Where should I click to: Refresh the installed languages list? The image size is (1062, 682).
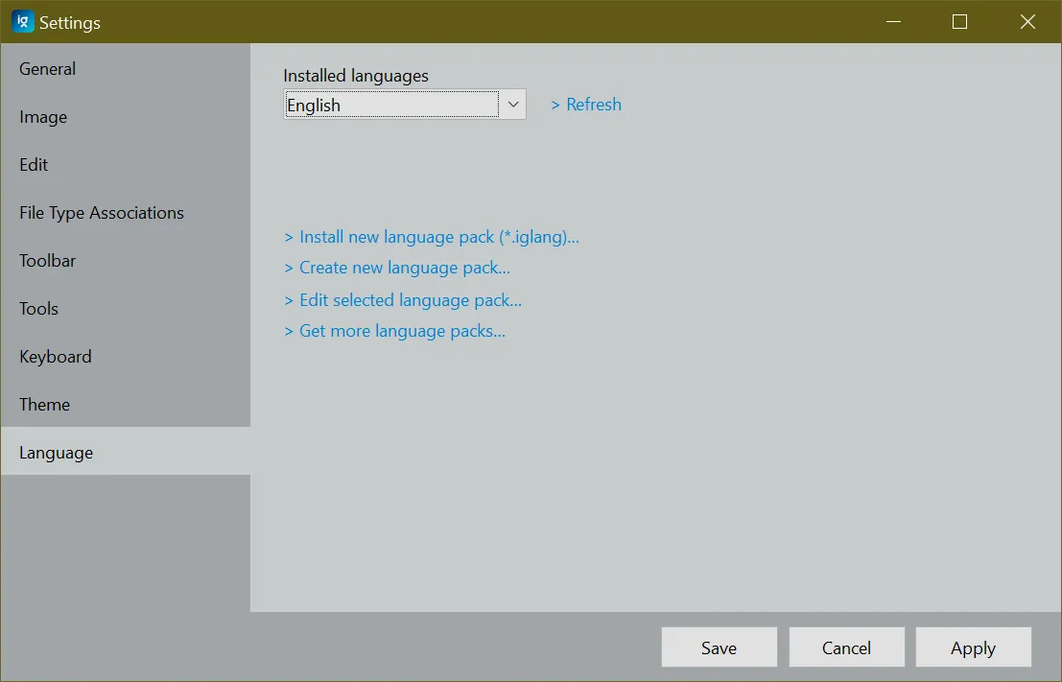pos(586,105)
